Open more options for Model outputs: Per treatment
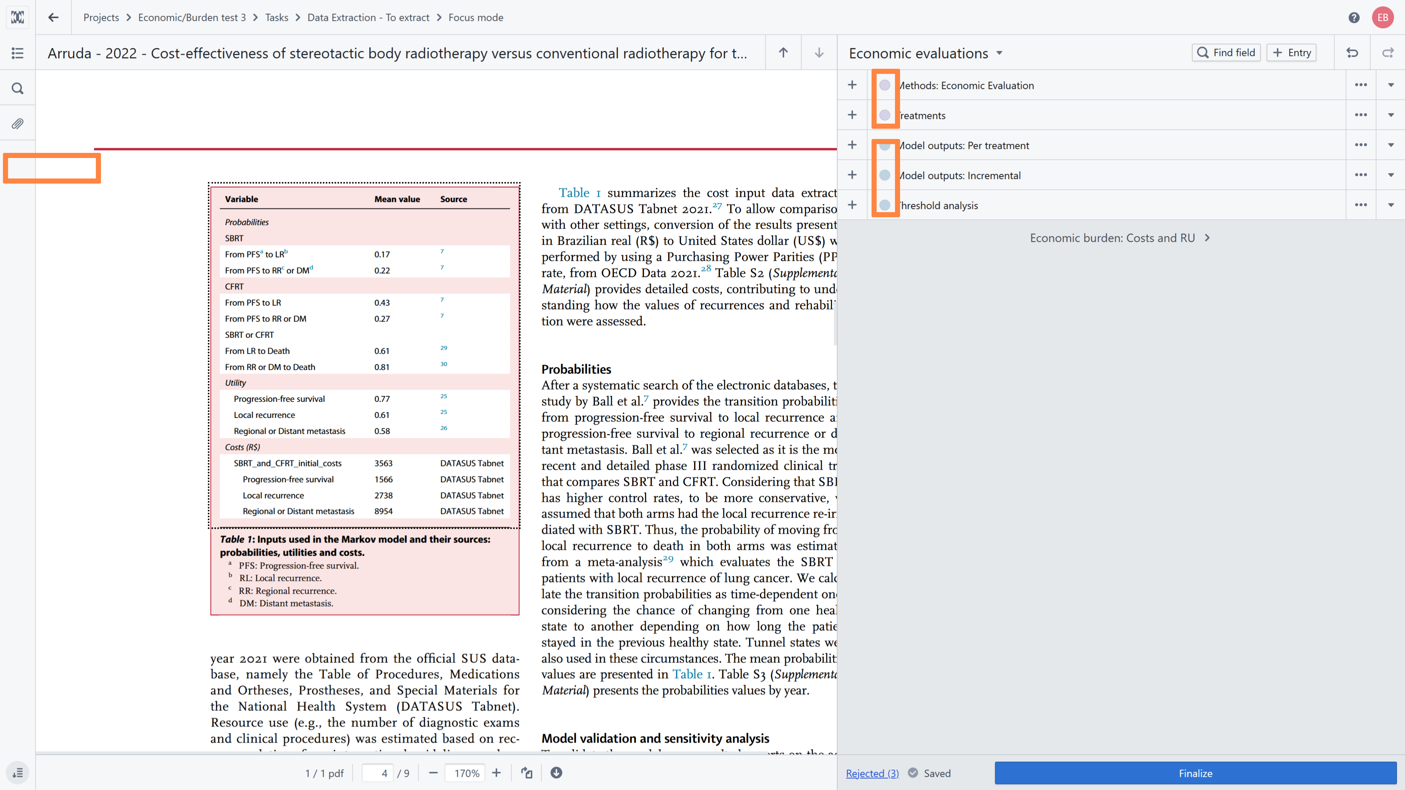This screenshot has height=790, width=1405. coord(1361,145)
